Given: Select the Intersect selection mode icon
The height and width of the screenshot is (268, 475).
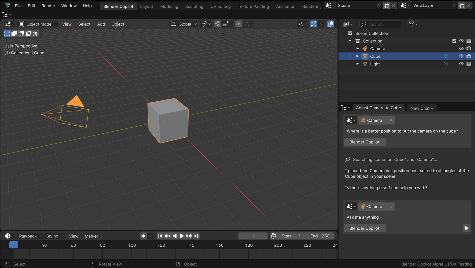Looking at the screenshot, I should click(36, 33).
